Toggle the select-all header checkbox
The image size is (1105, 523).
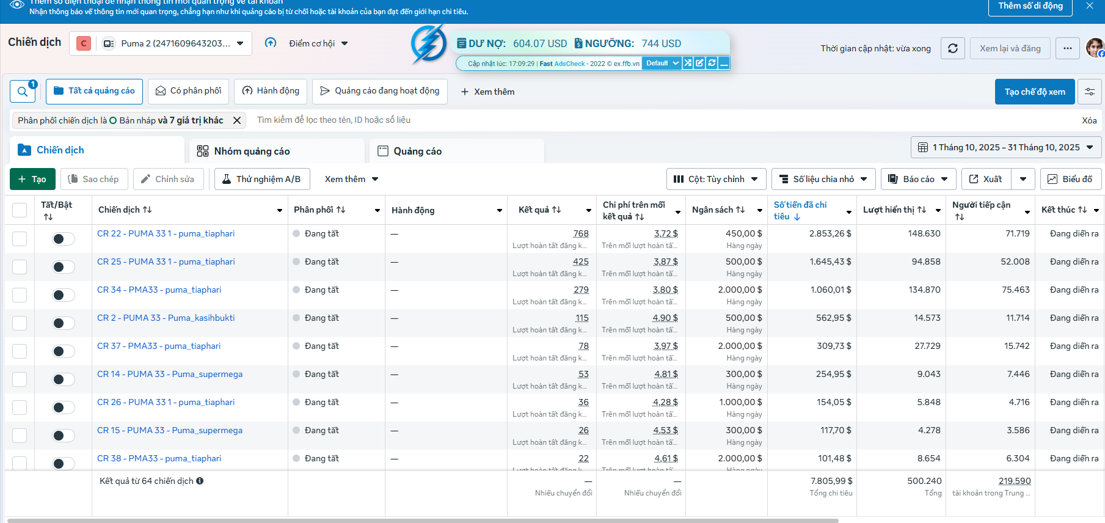[x=20, y=210]
